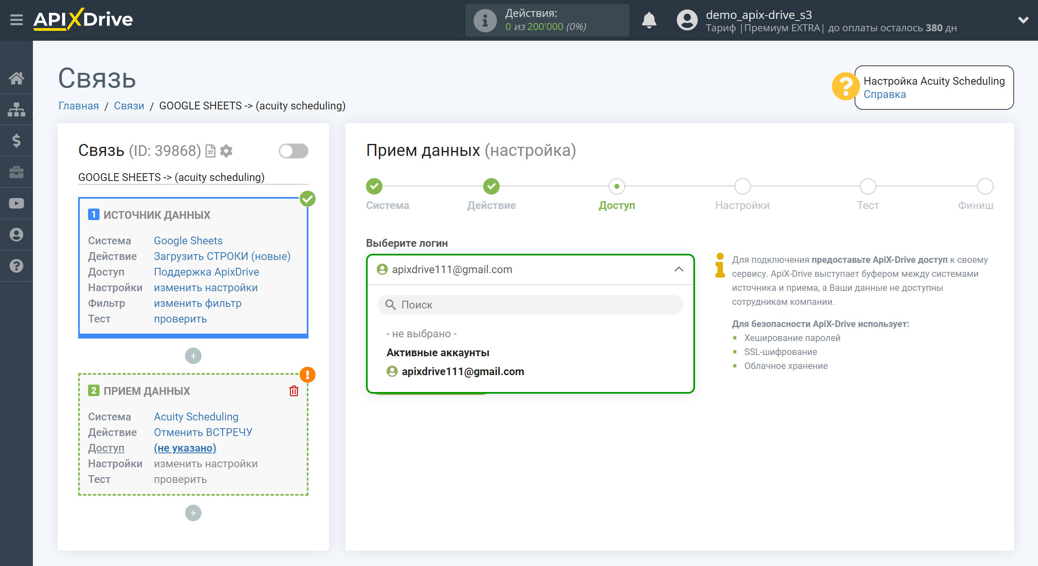Go to Главная breadcrumb
The image size is (1038, 566).
click(79, 106)
